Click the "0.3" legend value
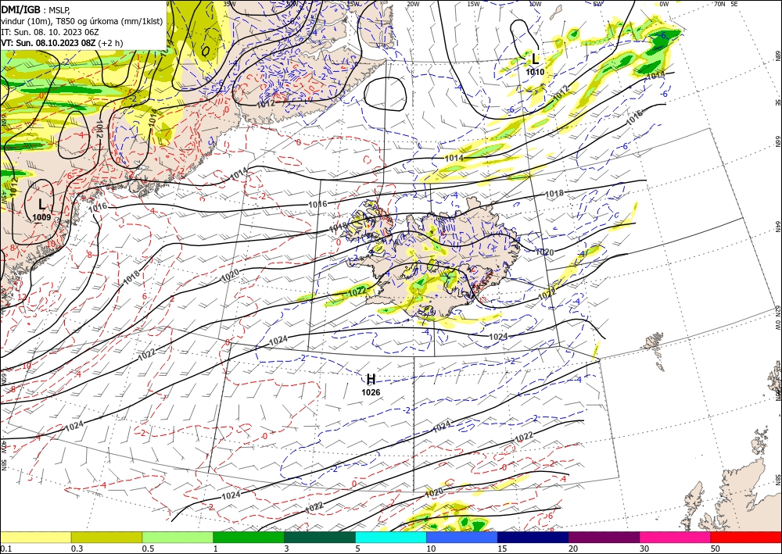 (x=77, y=549)
